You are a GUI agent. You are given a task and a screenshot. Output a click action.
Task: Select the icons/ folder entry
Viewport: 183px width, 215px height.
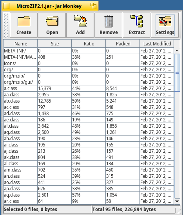pos(89,63)
